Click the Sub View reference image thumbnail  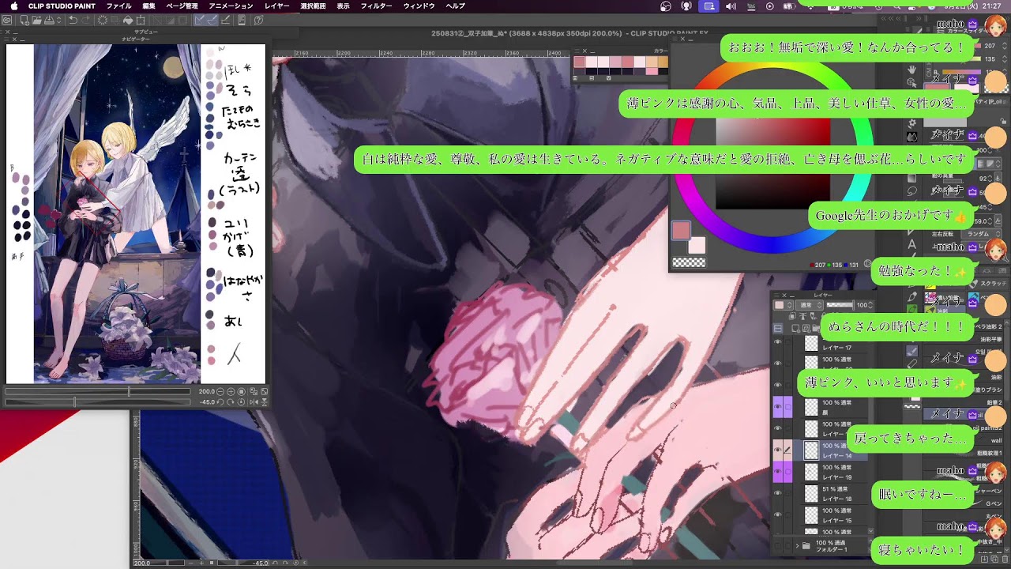(x=136, y=213)
